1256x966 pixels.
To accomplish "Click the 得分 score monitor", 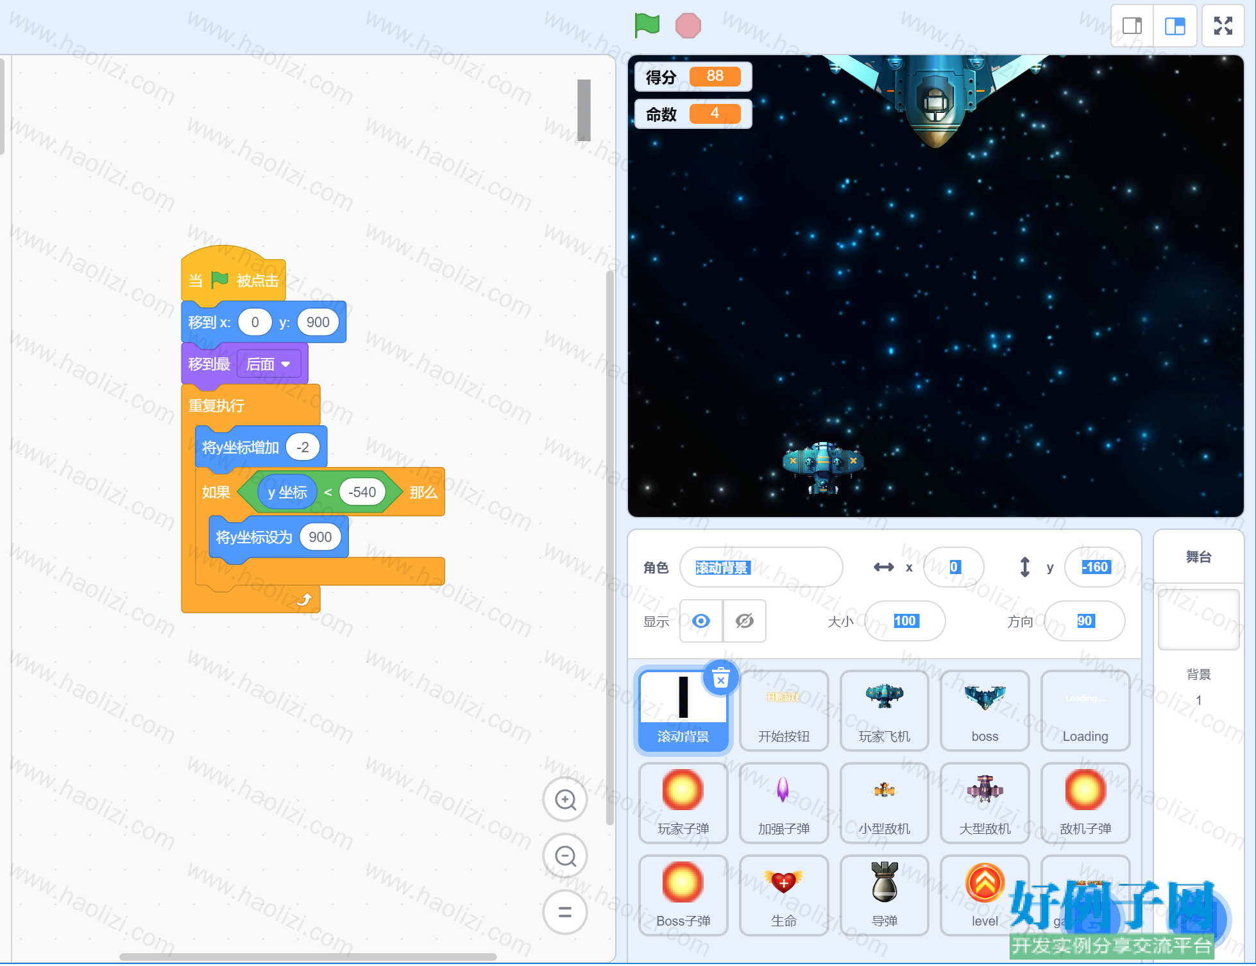I will (693, 77).
